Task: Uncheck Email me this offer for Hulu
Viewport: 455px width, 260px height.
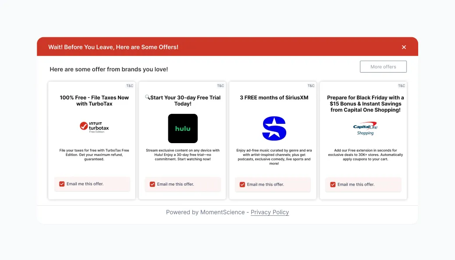Action: click(153, 184)
